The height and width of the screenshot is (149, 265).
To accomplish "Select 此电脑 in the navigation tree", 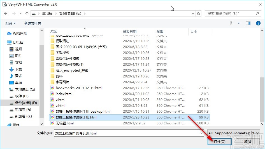I will coord(15,42).
